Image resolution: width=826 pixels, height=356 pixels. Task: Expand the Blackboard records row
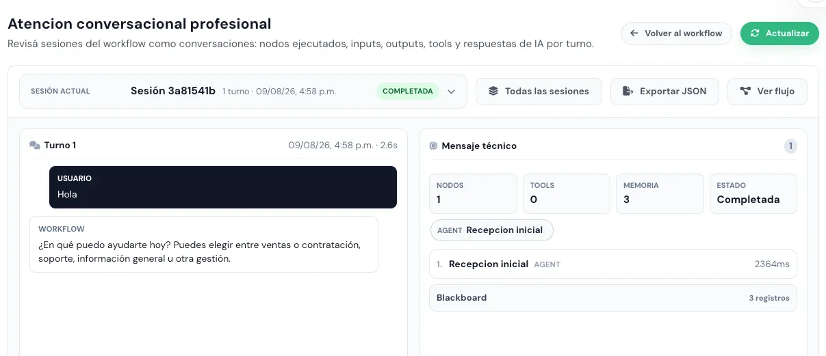(x=612, y=298)
